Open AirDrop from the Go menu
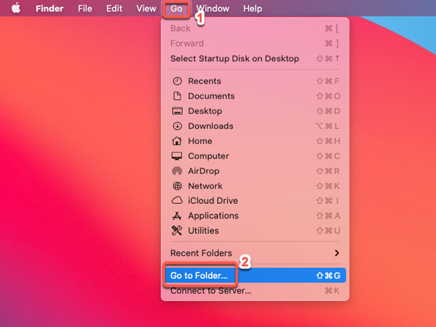This screenshot has height=327, width=436. [x=255, y=171]
